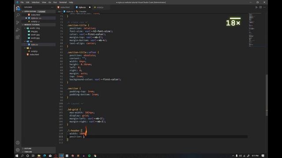Open the File menu
Image resolution: width=282 pixels, height=158 pixels.
(22, 2)
